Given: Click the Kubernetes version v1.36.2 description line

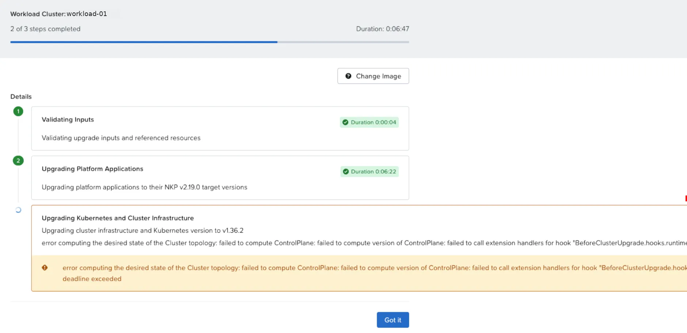Looking at the screenshot, I should tap(143, 231).
